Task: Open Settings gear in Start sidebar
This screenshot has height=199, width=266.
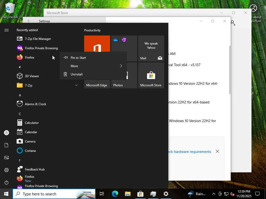Action: click(6, 170)
